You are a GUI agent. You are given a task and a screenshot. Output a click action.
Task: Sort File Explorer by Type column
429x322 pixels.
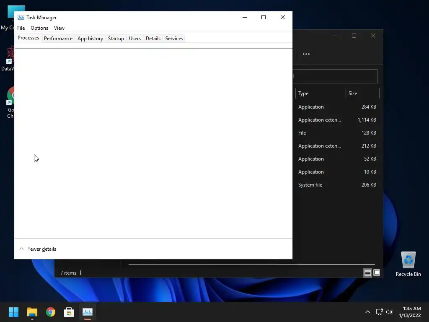coord(320,93)
